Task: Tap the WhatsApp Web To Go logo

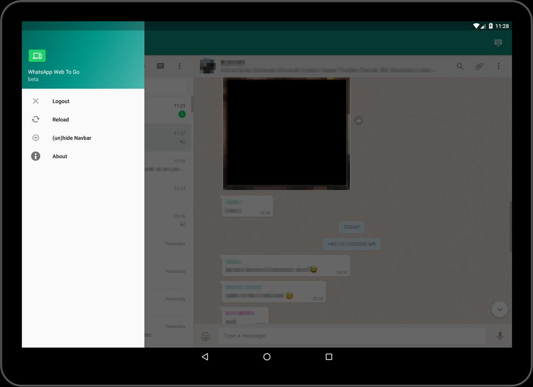Action: coord(37,56)
